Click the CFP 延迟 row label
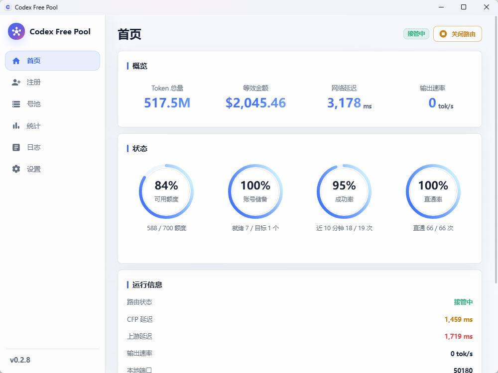 pyautogui.click(x=140, y=319)
